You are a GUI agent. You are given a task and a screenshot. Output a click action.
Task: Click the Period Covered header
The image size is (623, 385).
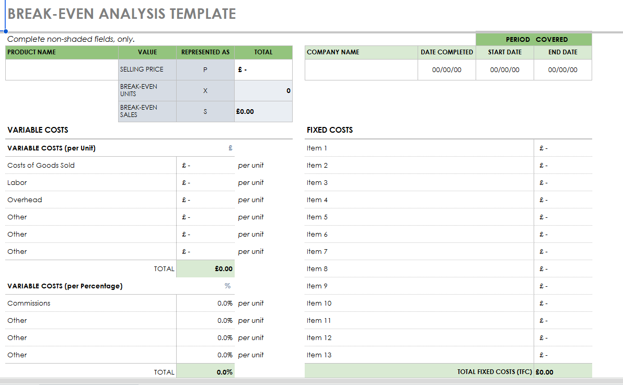pyautogui.click(x=534, y=39)
